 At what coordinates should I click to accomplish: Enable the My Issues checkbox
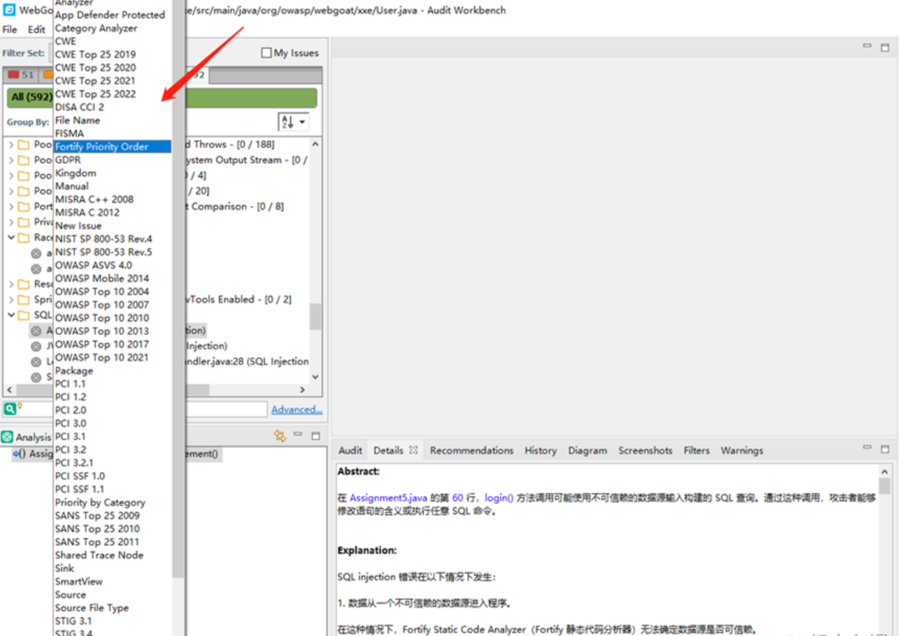pos(266,53)
